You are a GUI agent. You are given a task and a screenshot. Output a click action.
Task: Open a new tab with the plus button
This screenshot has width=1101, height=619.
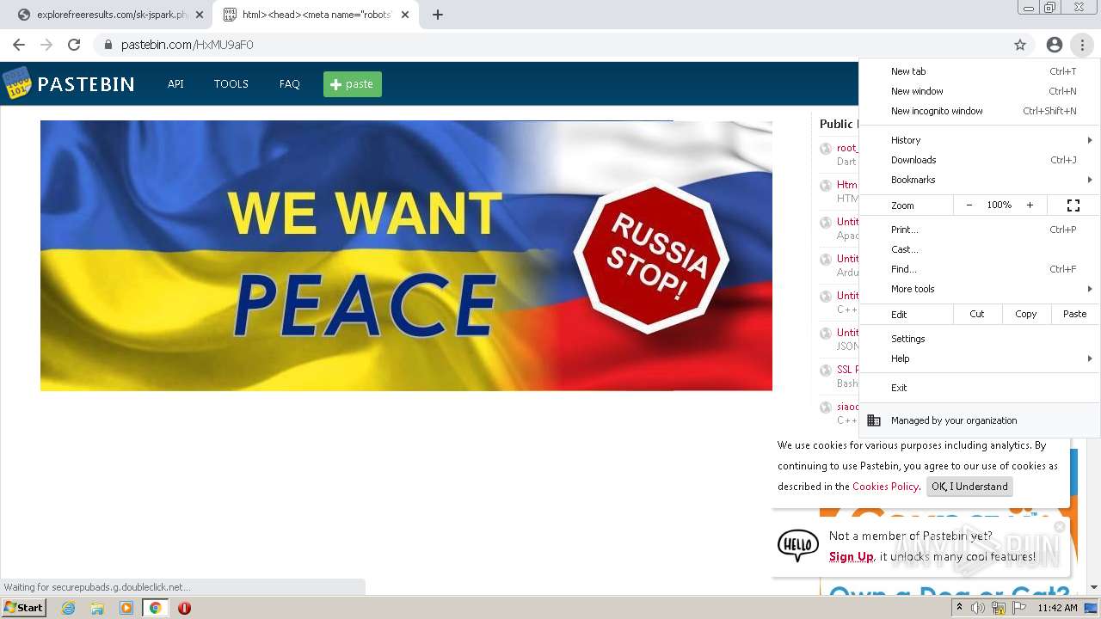437,15
